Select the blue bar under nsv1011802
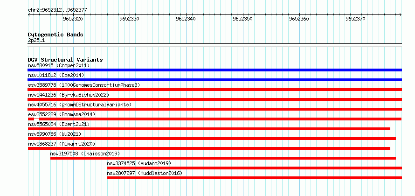 tap(215, 80)
